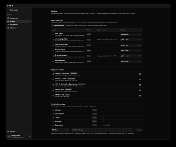Click the Onboarding Agent Online status badge
Screen dimensions: 176x147
click(89, 56)
